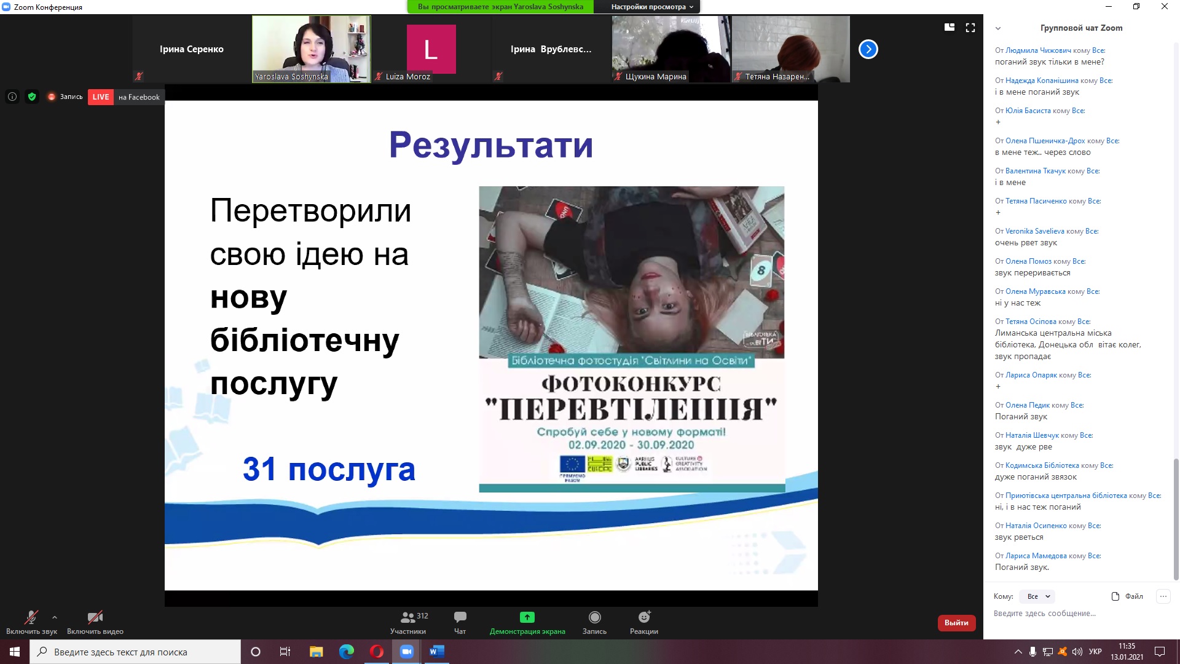Open Word from the taskbar

pos(437,652)
